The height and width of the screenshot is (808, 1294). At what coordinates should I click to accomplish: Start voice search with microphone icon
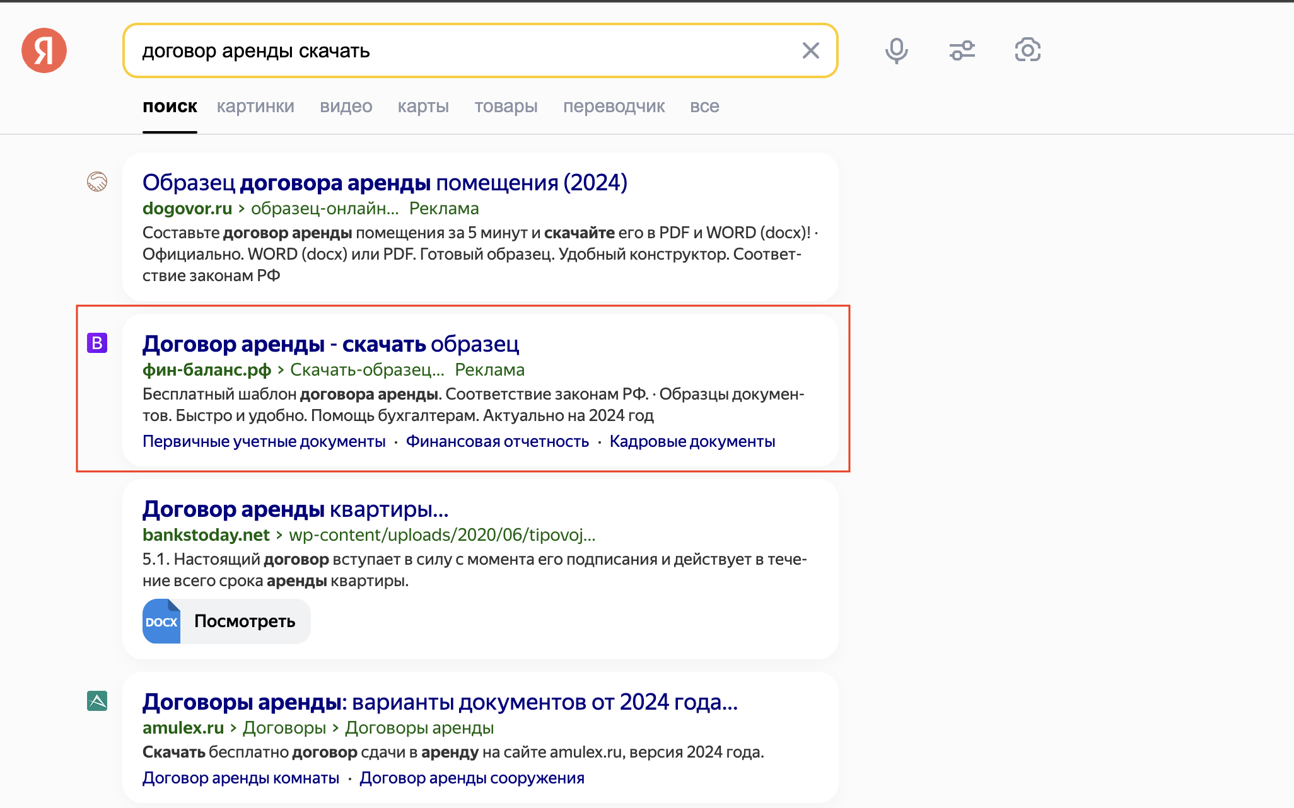[896, 50]
